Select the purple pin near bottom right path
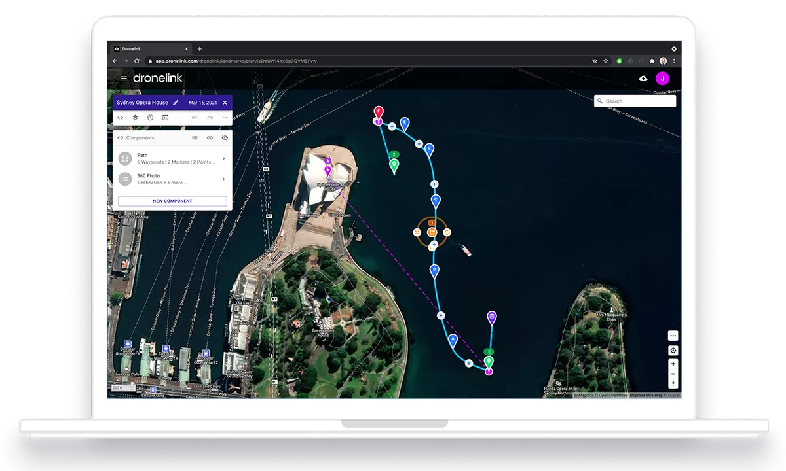This screenshot has height=471, width=786. (x=492, y=317)
